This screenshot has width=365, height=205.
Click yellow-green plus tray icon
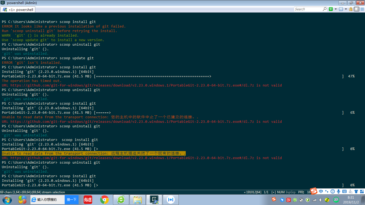[x=327, y=200]
